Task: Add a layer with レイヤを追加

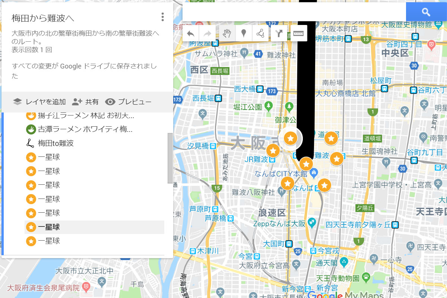Action: (x=39, y=102)
